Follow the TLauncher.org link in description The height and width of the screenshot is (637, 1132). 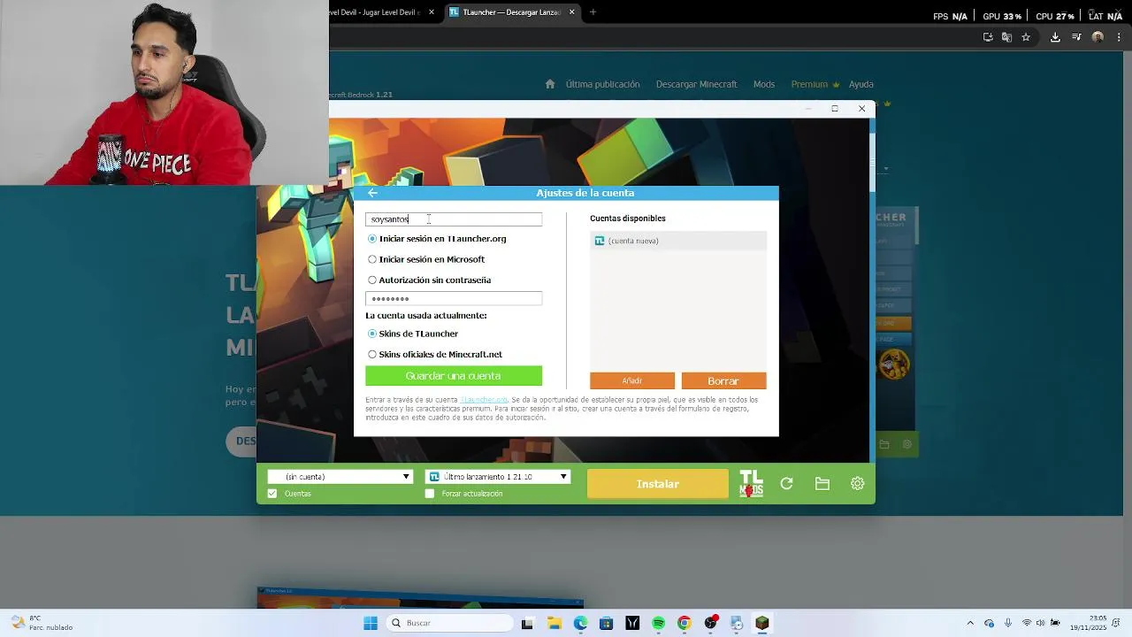click(x=484, y=400)
